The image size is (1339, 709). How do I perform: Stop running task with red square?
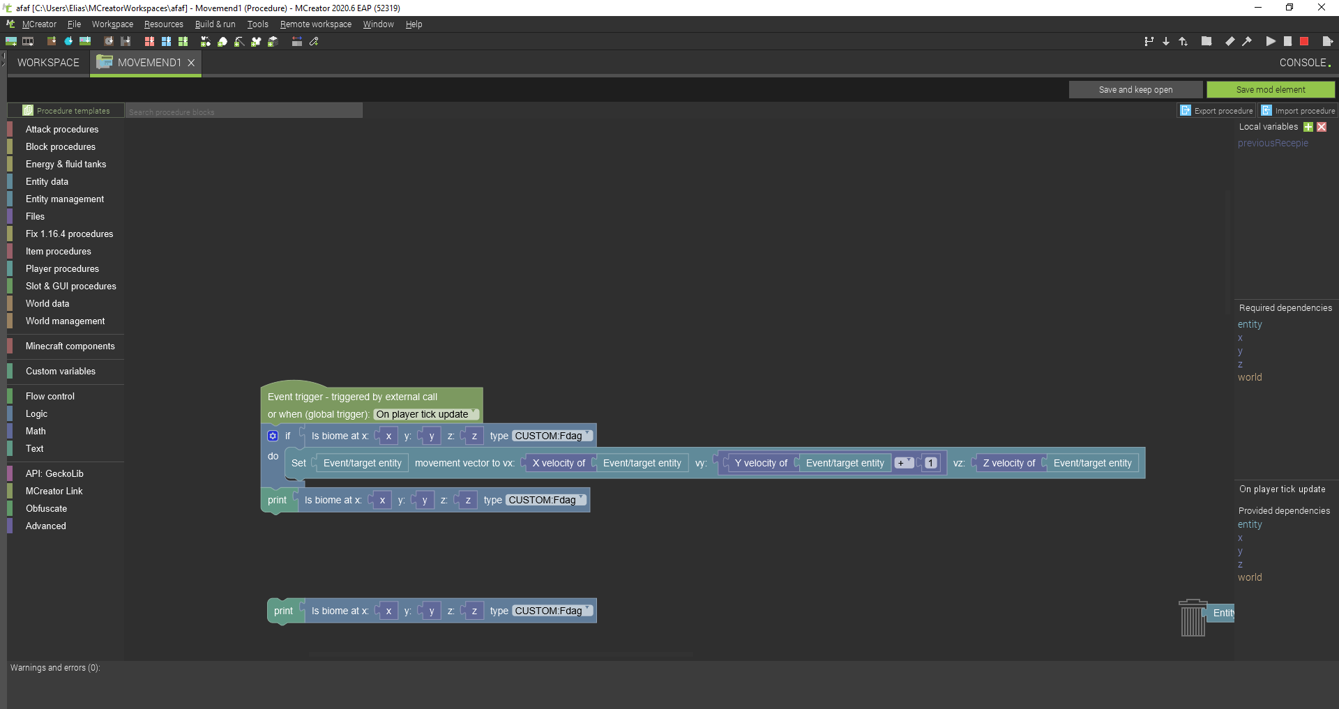(1304, 41)
